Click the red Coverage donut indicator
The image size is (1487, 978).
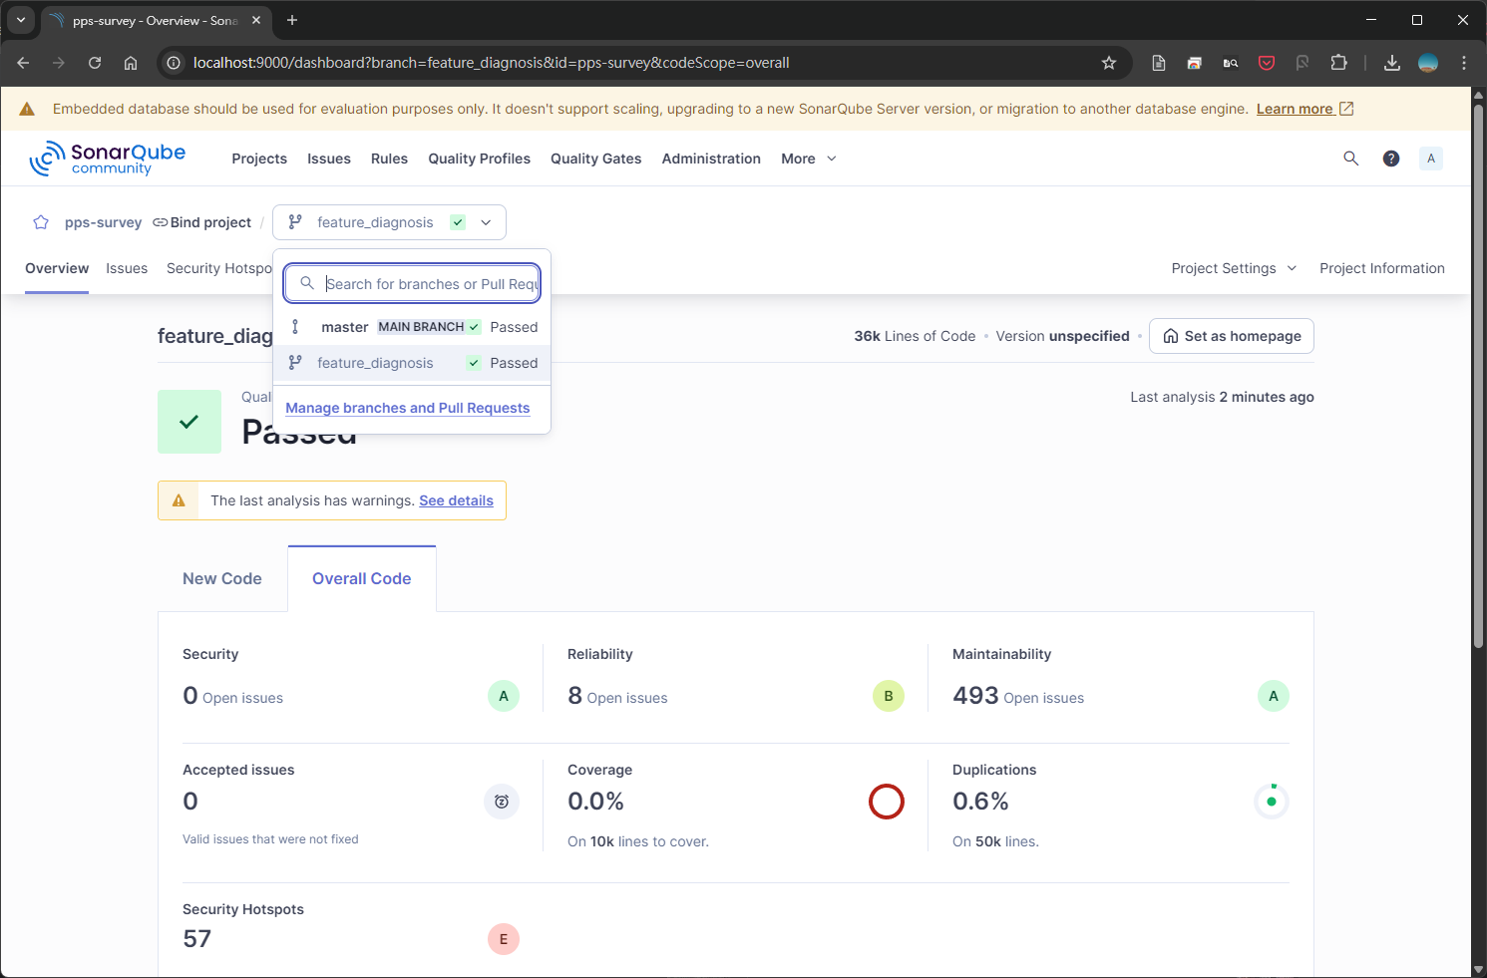point(886,802)
